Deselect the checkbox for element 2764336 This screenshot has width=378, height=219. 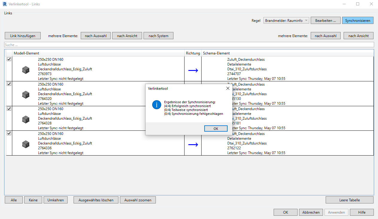click(9, 133)
